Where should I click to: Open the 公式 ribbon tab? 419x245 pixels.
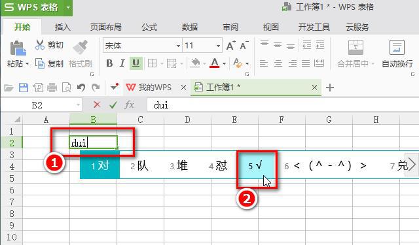pos(149,27)
